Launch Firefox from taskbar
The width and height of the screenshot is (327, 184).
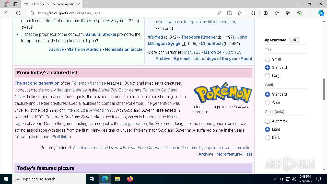tap(130, 179)
